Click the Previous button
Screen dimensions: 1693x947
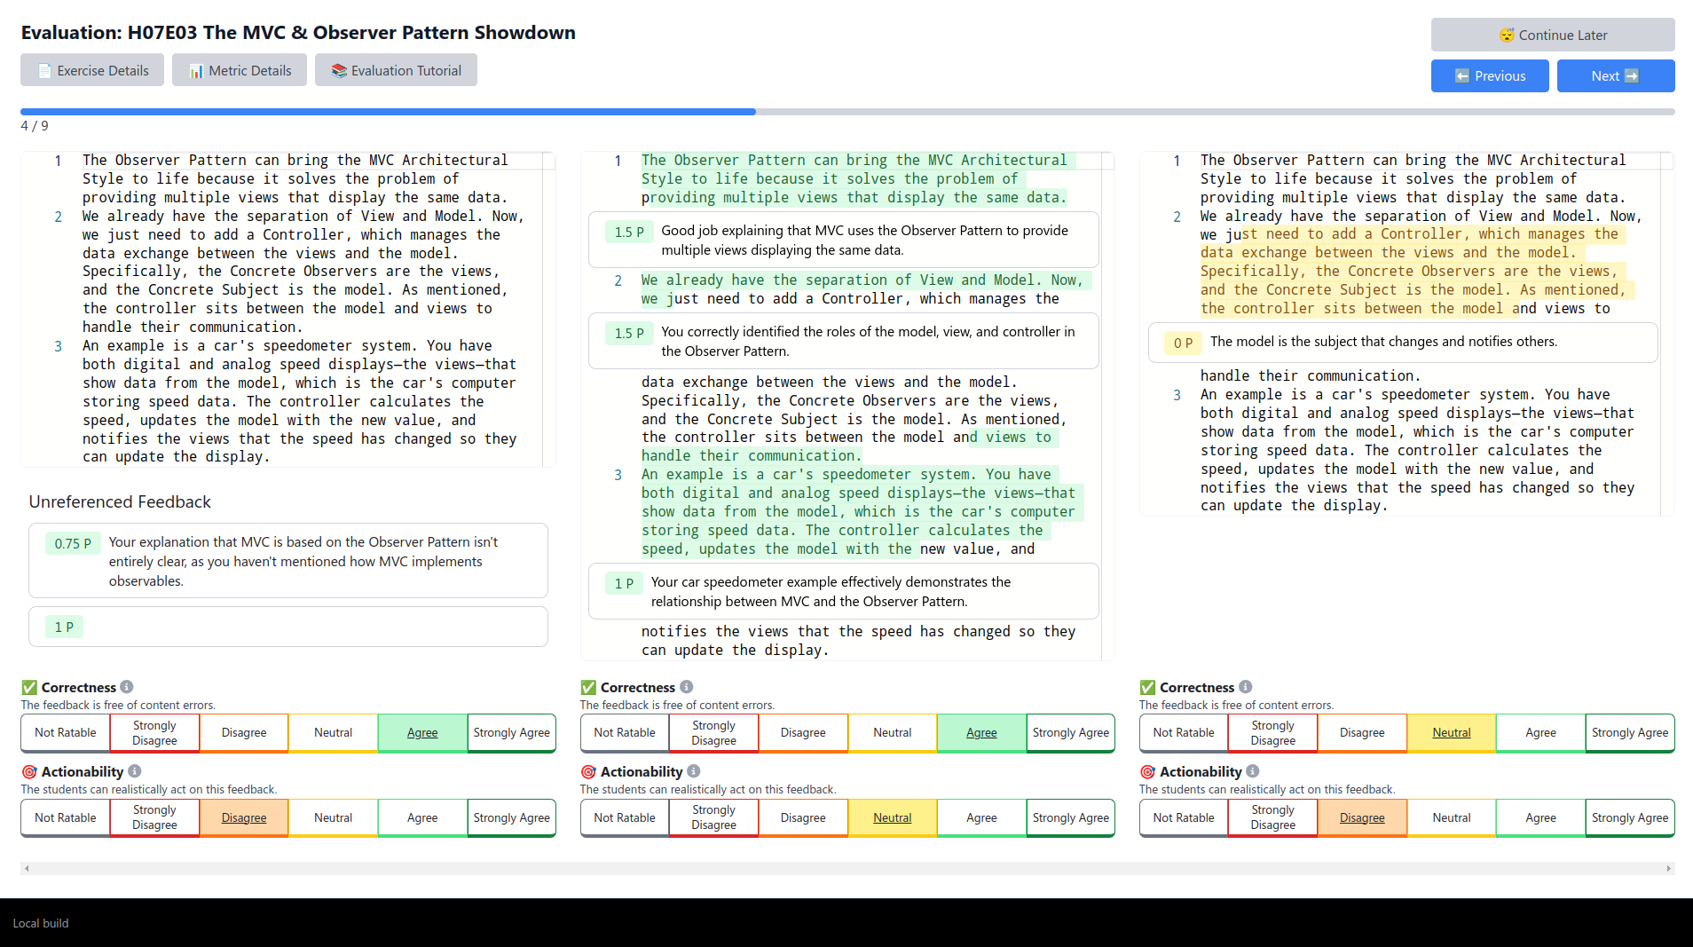[1490, 75]
